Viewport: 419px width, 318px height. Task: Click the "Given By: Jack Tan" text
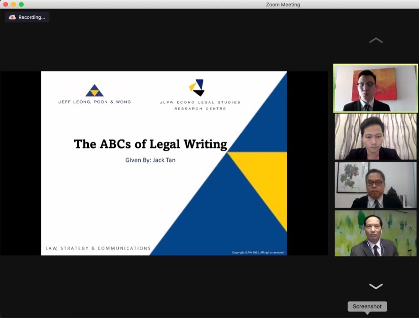tap(150, 160)
